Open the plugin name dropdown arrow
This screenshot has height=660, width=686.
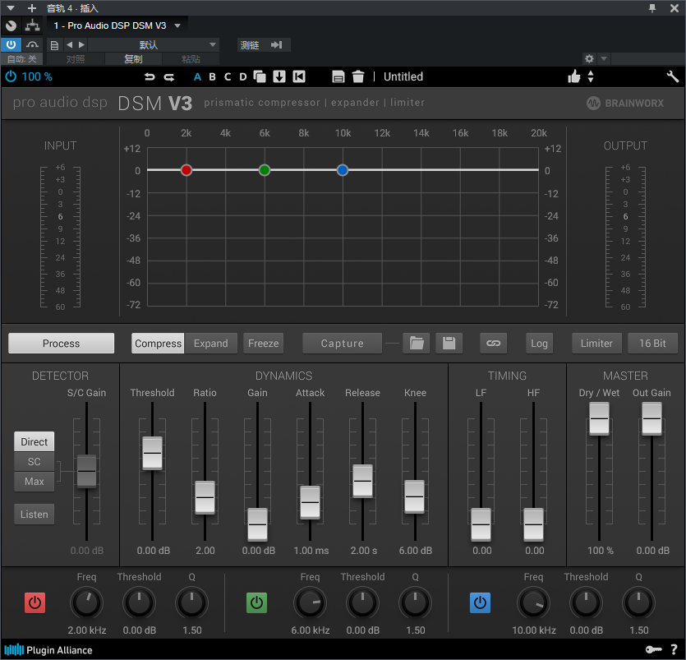[177, 25]
